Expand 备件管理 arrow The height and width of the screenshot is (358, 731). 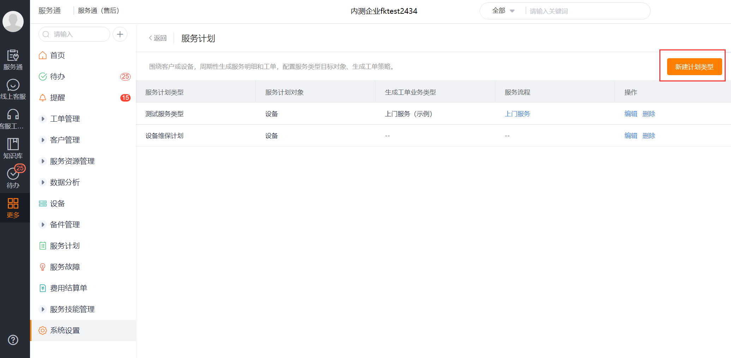click(x=43, y=225)
